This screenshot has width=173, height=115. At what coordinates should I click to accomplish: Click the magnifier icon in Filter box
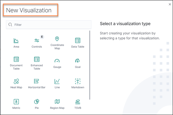point(10,25)
